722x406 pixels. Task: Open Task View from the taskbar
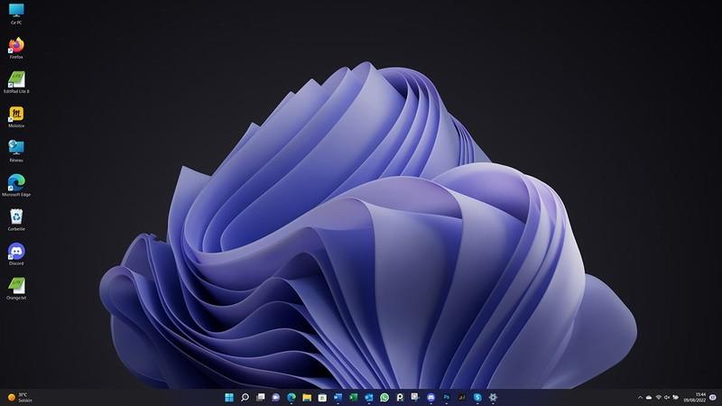(x=260, y=397)
